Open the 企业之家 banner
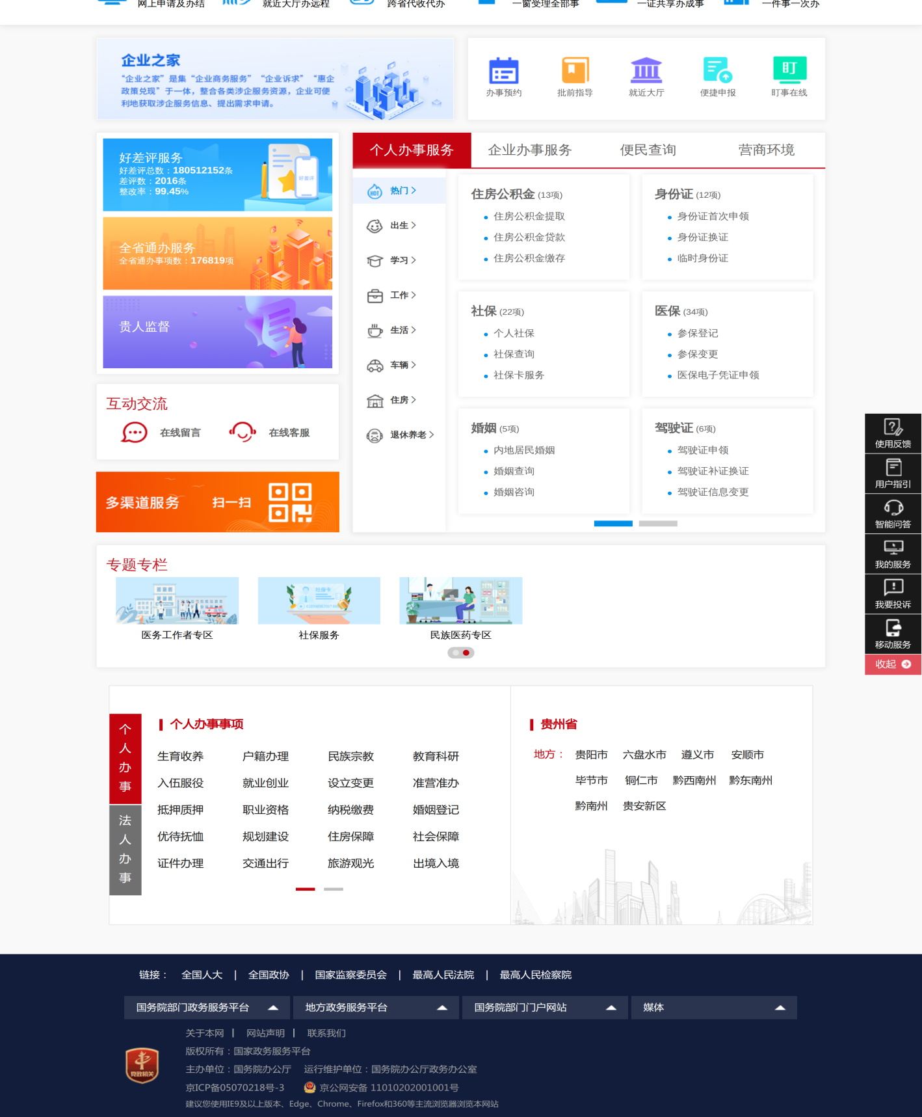The image size is (922, 1117). pos(275,79)
